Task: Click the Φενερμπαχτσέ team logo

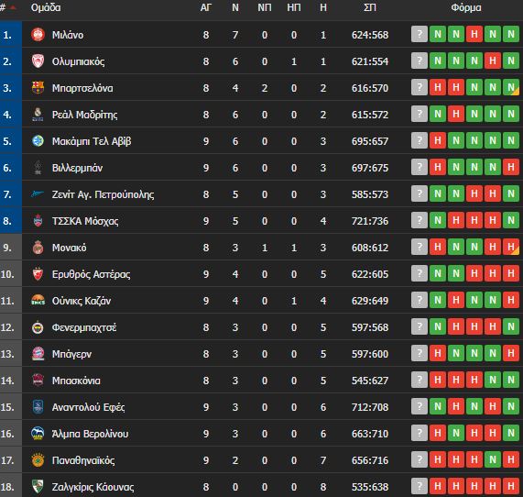Action: 38,327
